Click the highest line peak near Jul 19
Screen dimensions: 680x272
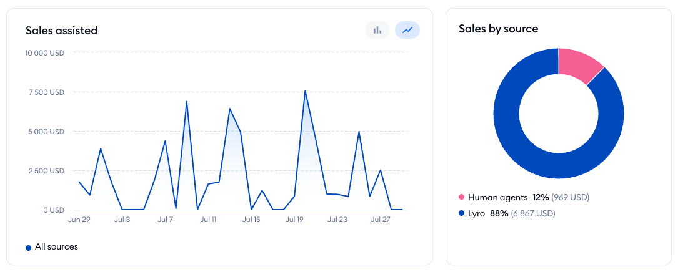[305, 90]
